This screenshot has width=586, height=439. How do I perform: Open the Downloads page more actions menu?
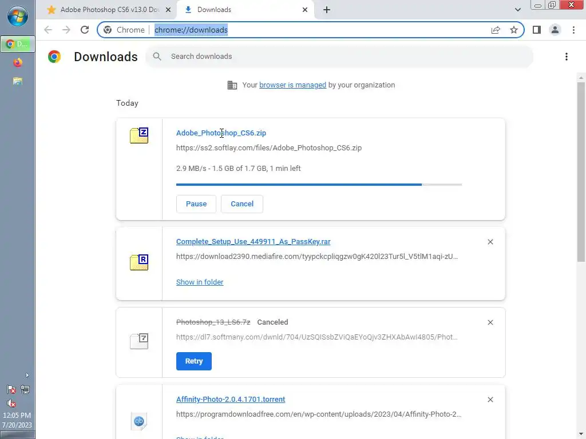click(x=567, y=57)
